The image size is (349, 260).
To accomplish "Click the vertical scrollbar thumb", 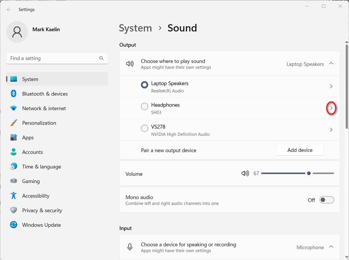I will [x=346, y=86].
